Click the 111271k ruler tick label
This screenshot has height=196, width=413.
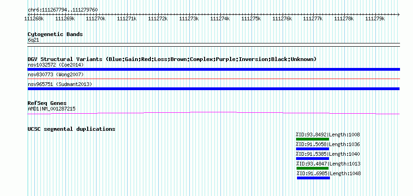coord(127,18)
